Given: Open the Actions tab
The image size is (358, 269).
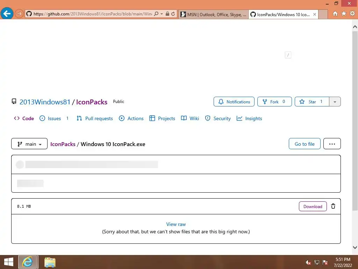Looking at the screenshot, I should (131, 118).
